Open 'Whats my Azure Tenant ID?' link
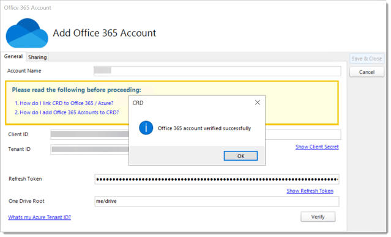 (40, 217)
